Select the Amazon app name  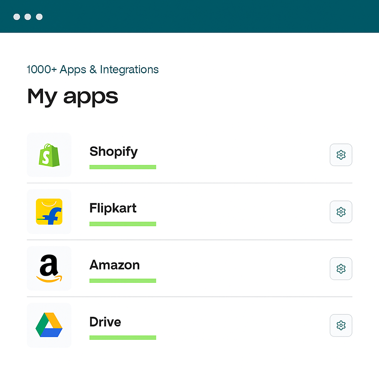click(114, 265)
